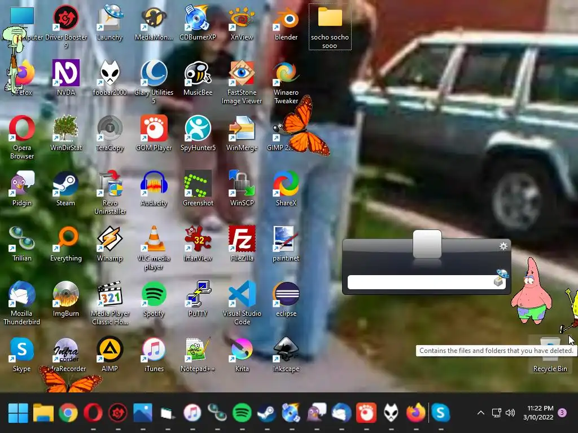578x433 pixels.
Task: Show hidden system tray icons
Action: [481, 413]
